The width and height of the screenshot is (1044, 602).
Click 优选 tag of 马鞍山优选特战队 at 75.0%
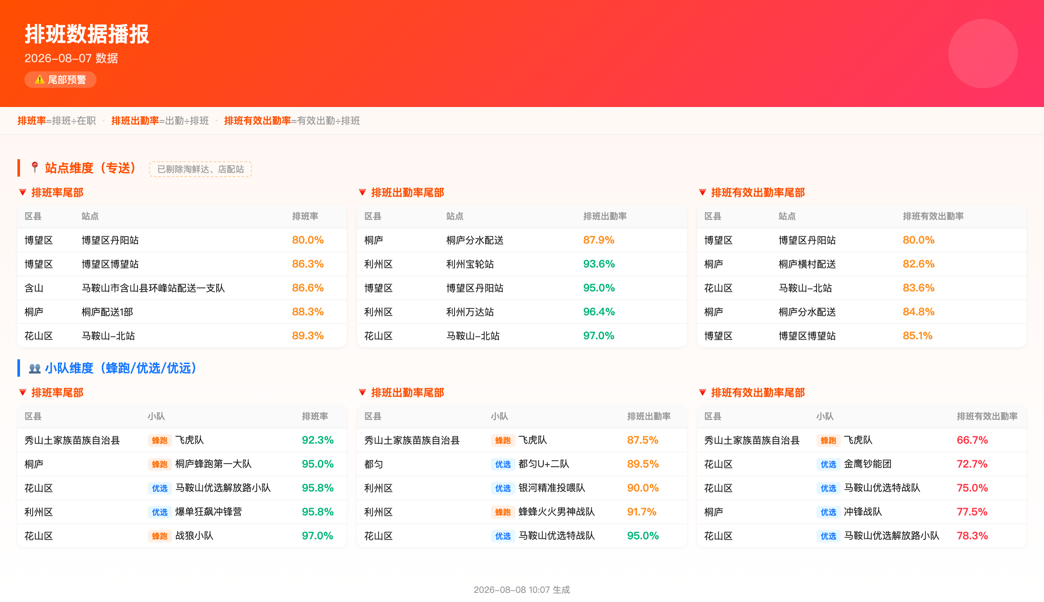point(828,488)
